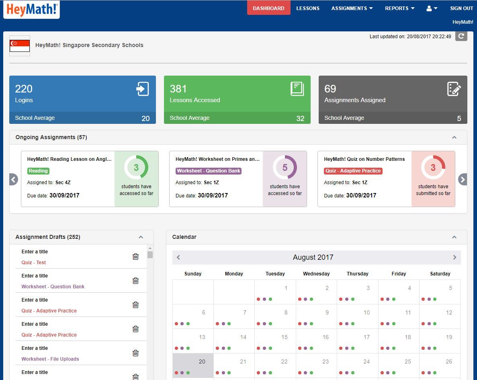Click green dot on August 4
The image size is (477, 380).
coord(394,299)
